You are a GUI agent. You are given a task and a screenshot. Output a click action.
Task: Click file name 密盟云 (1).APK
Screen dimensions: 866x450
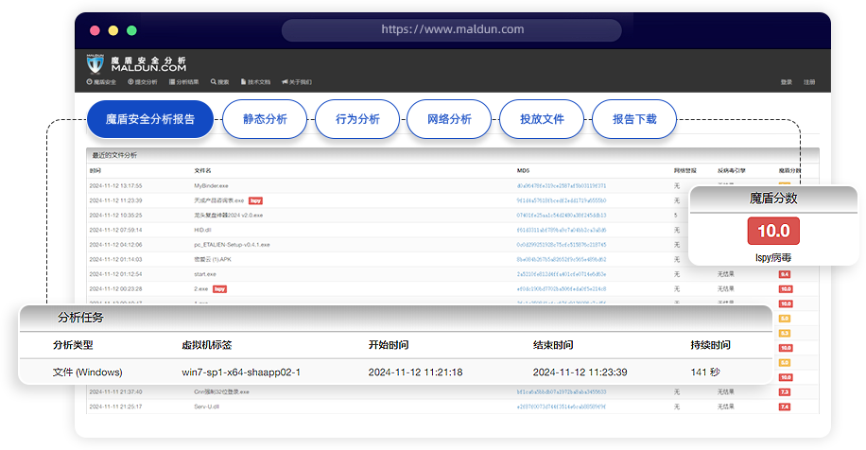coord(213,260)
